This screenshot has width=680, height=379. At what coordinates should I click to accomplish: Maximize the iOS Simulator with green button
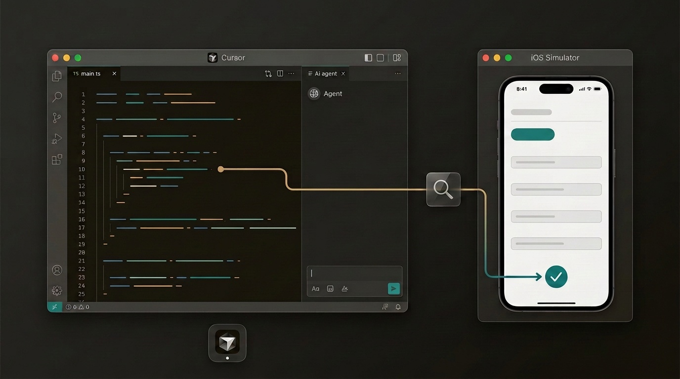[x=508, y=58]
